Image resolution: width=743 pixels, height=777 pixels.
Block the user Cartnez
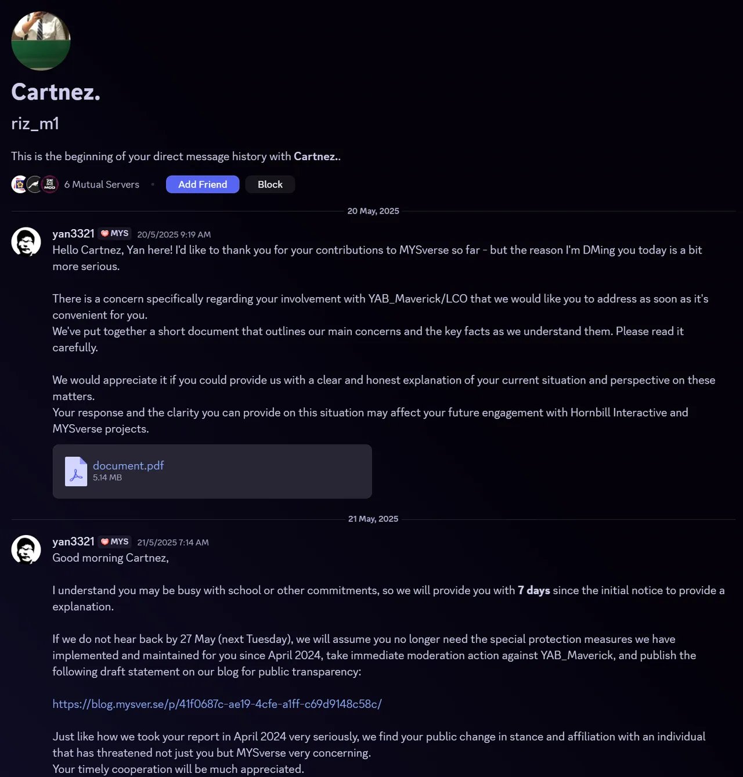[x=270, y=185]
